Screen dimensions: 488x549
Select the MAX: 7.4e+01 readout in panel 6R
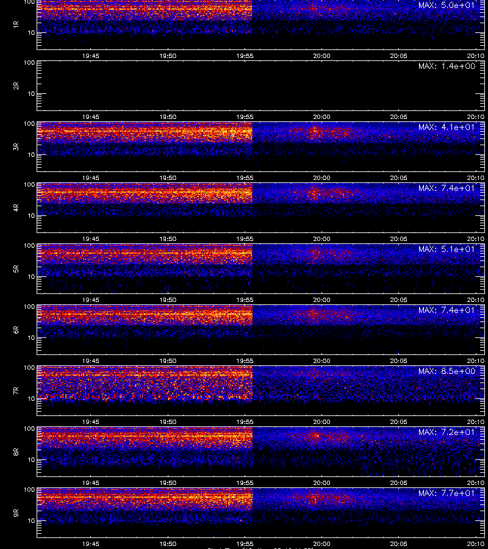click(447, 310)
